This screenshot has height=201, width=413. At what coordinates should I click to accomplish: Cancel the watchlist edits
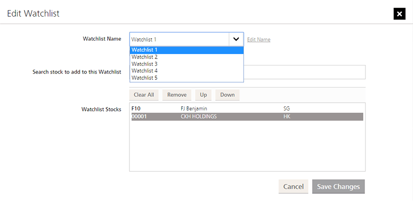click(x=293, y=186)
